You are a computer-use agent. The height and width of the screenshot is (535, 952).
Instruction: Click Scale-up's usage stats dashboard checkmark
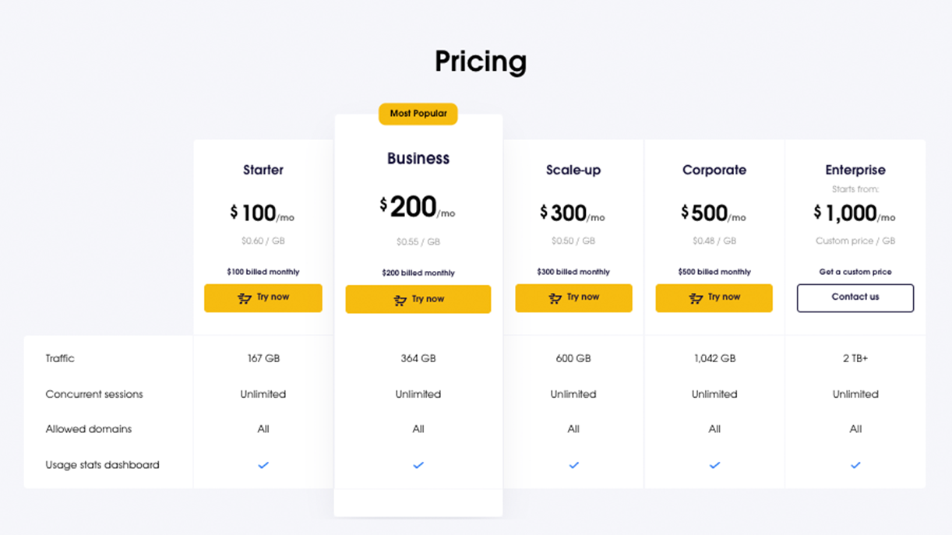pyautogui.click(x=574, y=465)
